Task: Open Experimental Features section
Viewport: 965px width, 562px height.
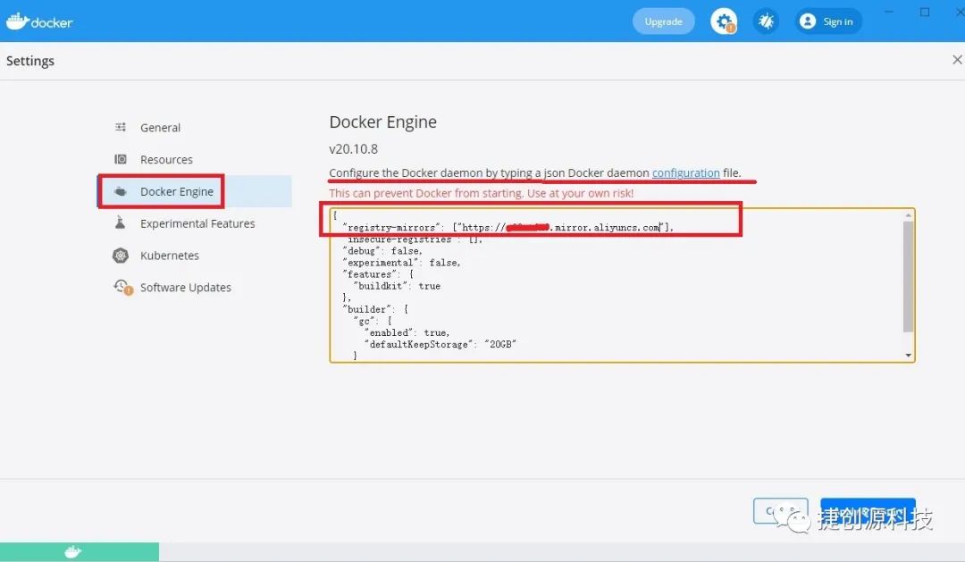Action: coord(194,223)
